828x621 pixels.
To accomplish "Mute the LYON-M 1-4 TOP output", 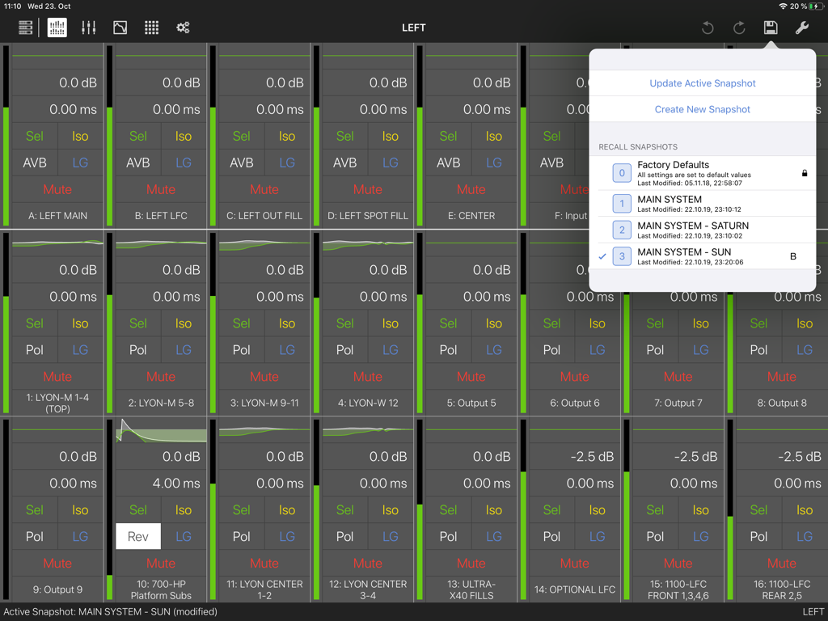I will pos(57,376).
